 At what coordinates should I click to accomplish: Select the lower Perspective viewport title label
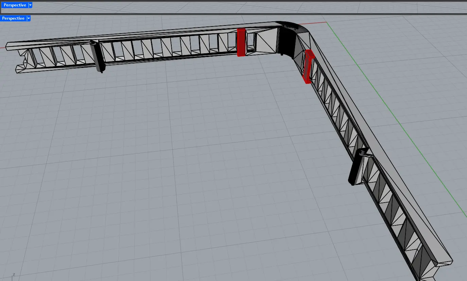[x=14, y=18]
